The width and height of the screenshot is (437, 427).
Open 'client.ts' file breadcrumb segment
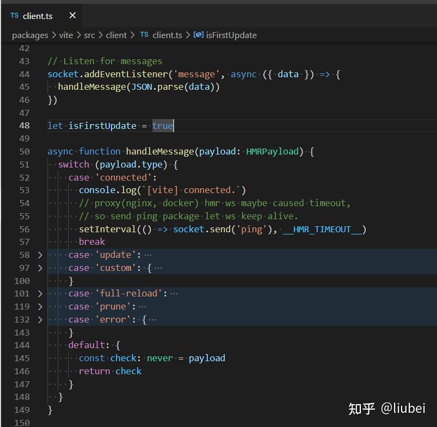[167, 35]
